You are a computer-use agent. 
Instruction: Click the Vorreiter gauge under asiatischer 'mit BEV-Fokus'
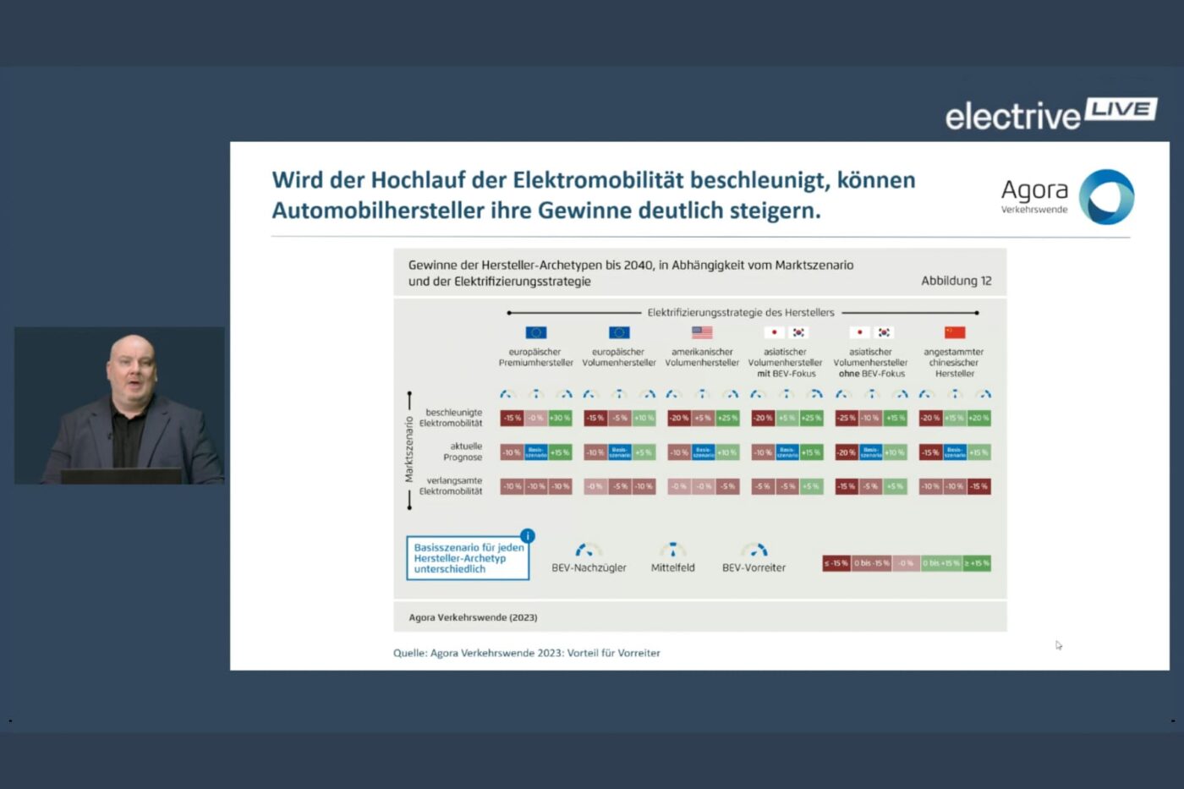point(815,395)
